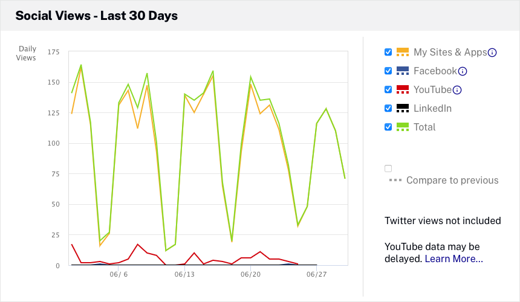The height and width of the screenshot is (302, 520).
Task: Click the 06/27 x-axis date label
Action: pyautogui.click(x=316, y=274)
